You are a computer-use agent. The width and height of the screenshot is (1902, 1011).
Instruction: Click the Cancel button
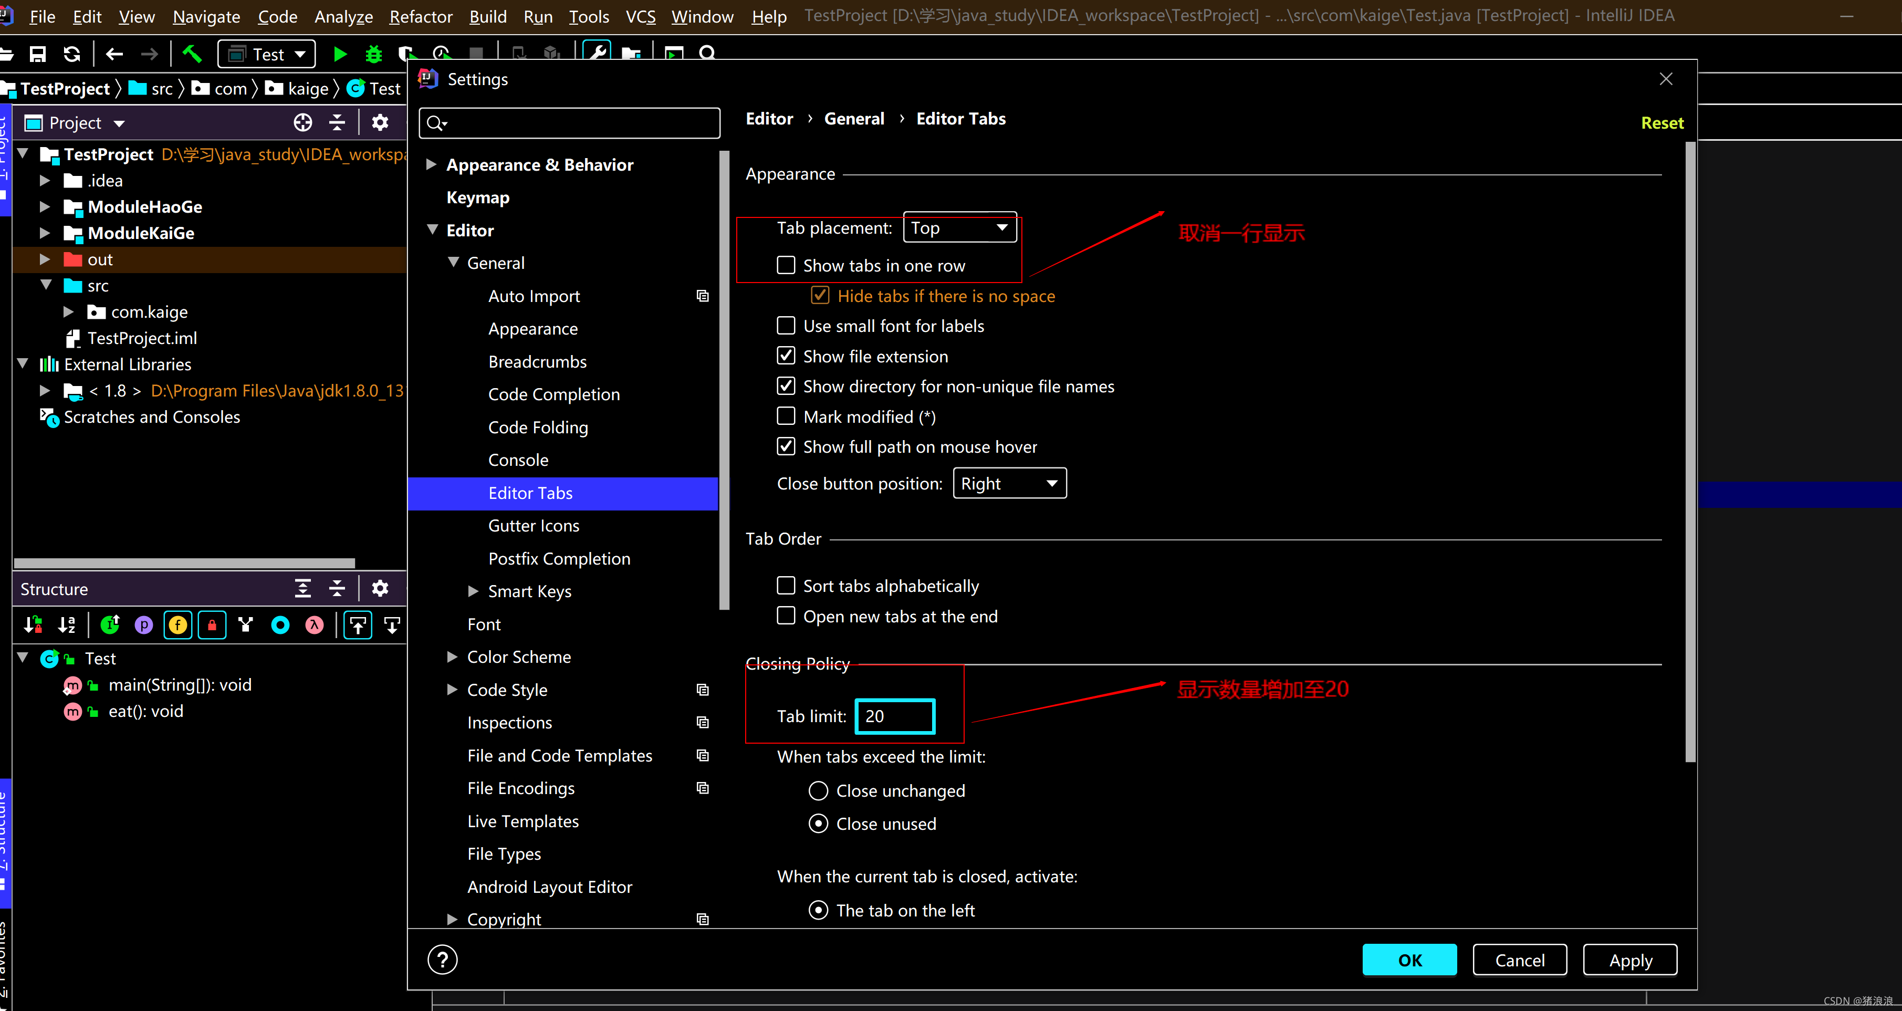click(1520, 960)
